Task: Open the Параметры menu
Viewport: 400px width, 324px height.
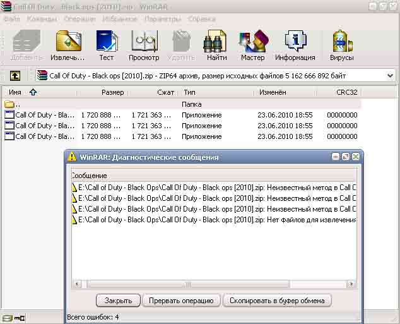Action: tap(163, 19)
